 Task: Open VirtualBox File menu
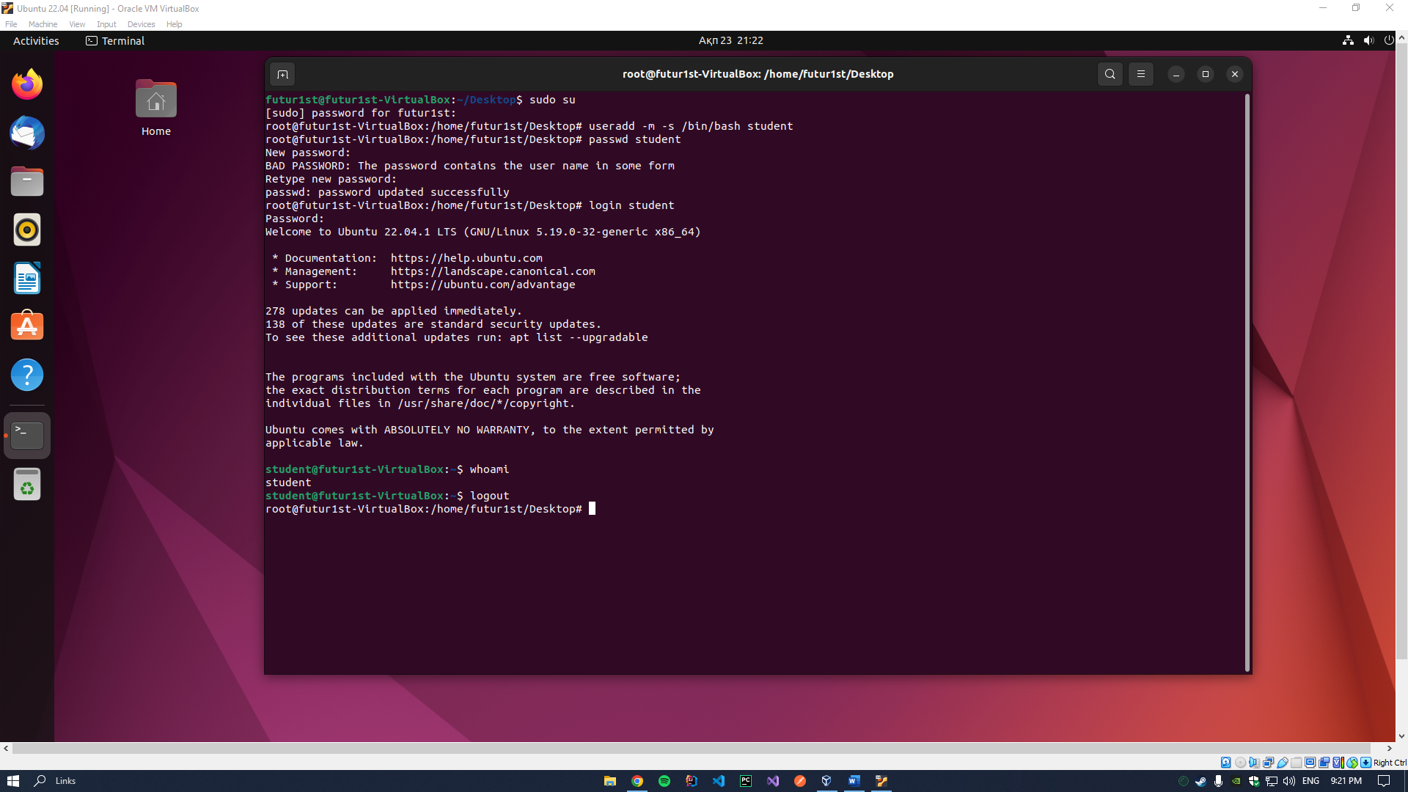(x=11, y=24)
